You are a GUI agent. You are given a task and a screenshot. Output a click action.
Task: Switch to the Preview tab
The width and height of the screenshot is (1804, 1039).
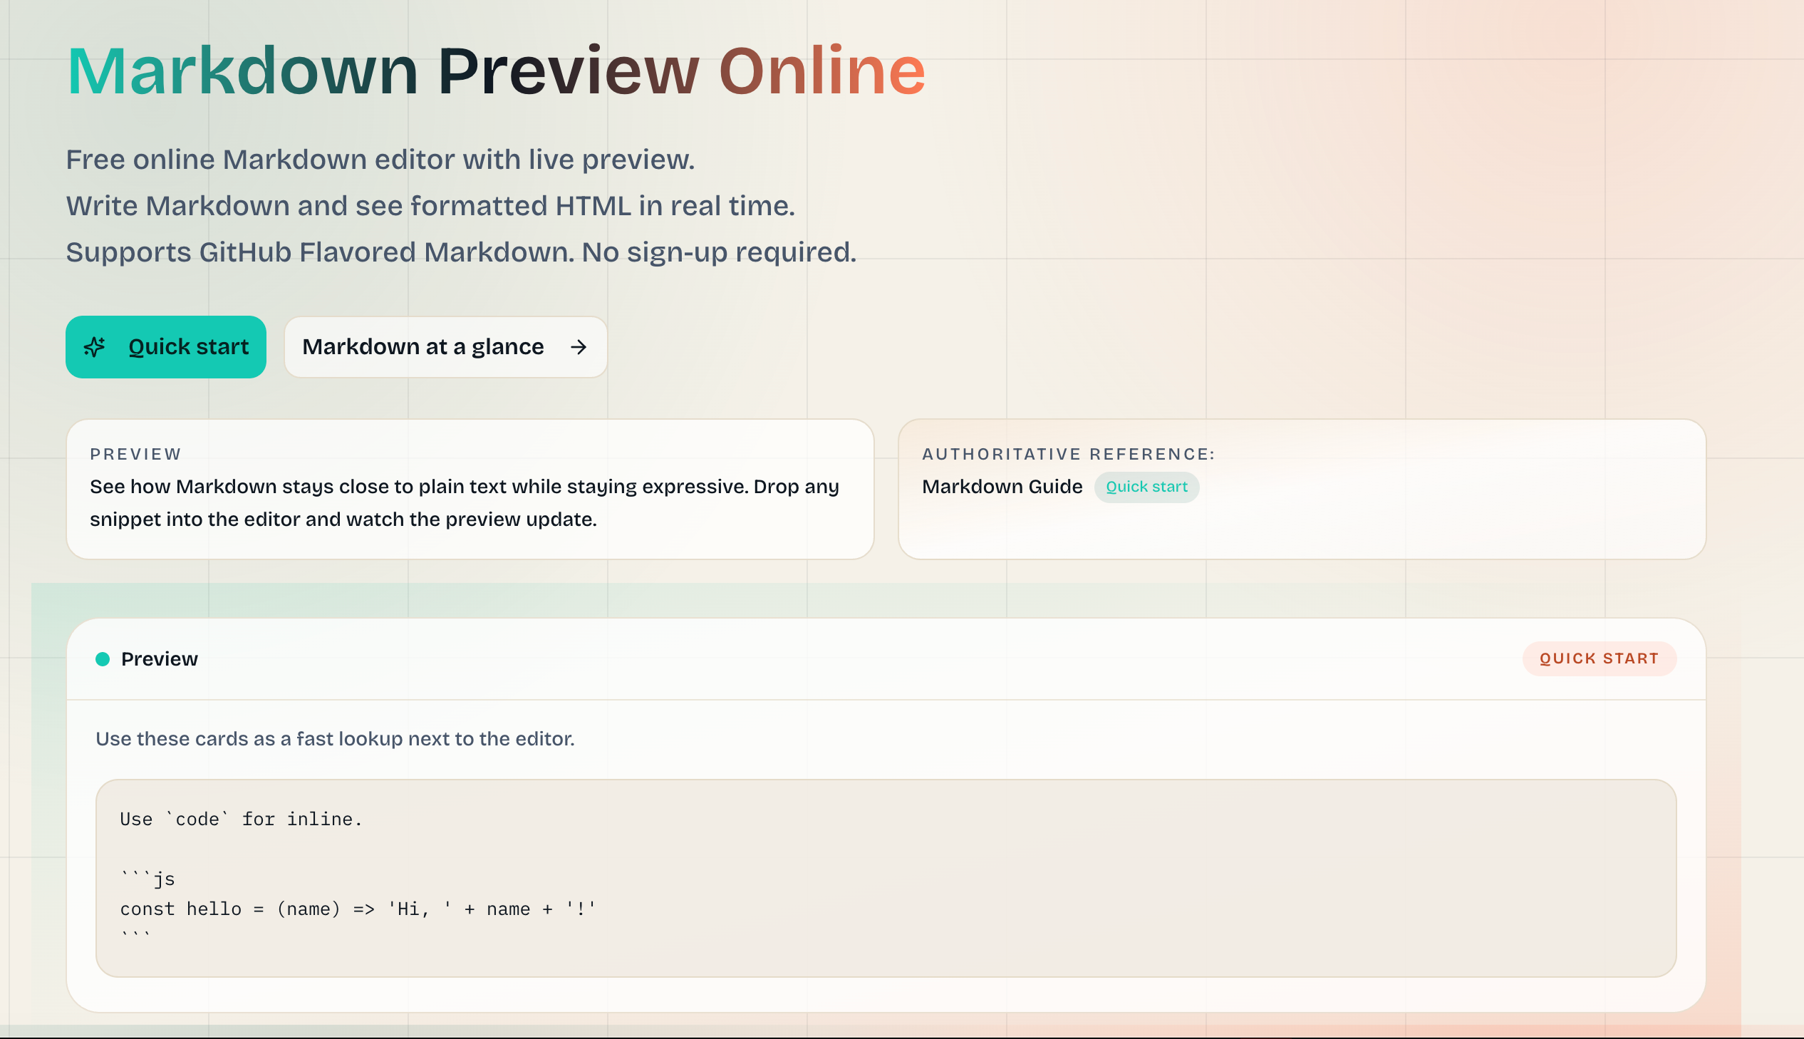(160, 658)
